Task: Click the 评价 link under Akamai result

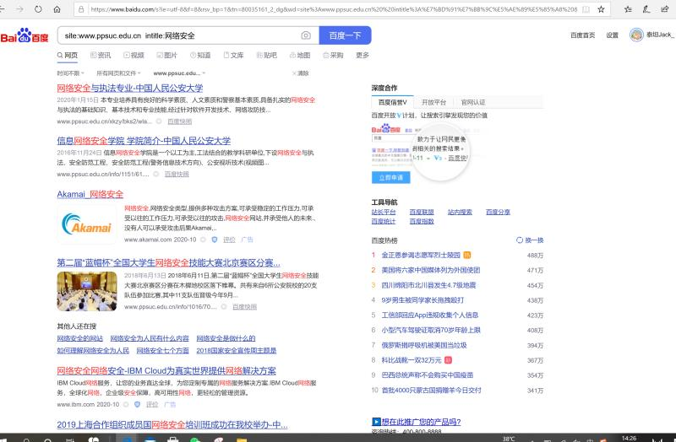Action: coord(229,240)
